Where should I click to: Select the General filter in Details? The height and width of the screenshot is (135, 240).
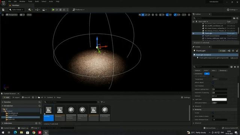197,70
